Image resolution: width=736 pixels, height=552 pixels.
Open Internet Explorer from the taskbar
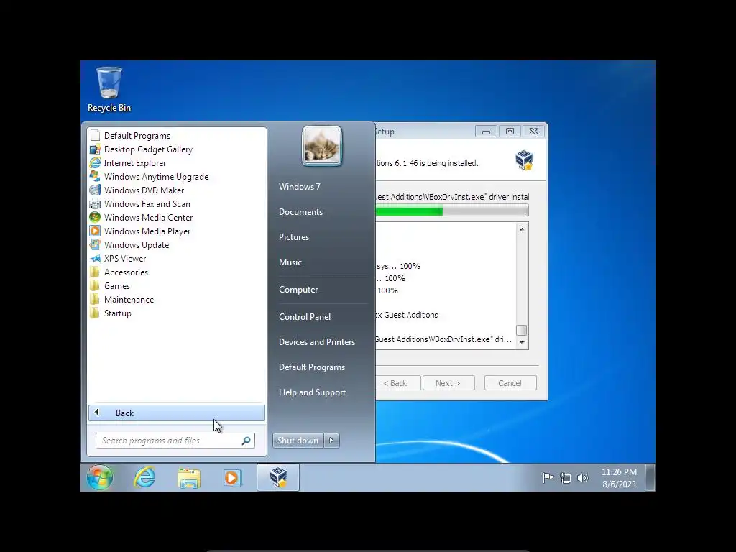point(144,477)
